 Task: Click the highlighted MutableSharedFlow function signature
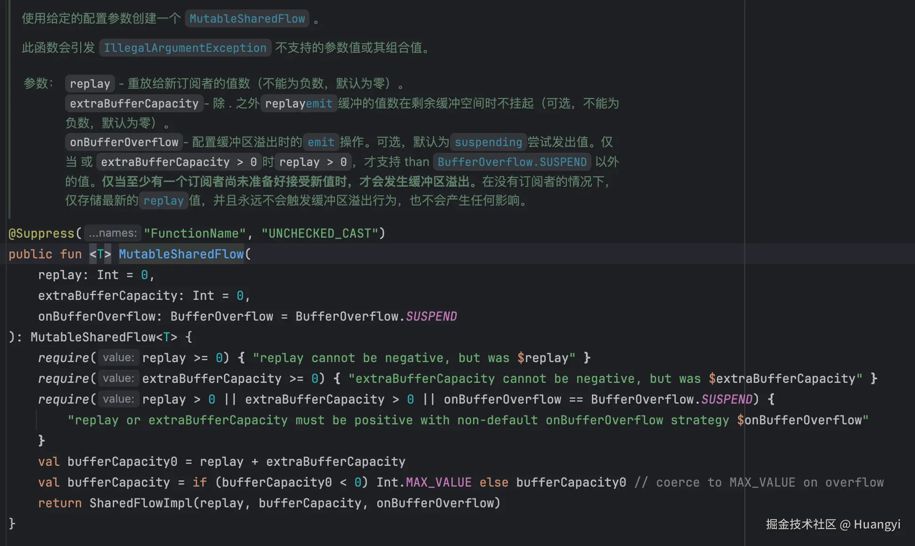[181, 254]
